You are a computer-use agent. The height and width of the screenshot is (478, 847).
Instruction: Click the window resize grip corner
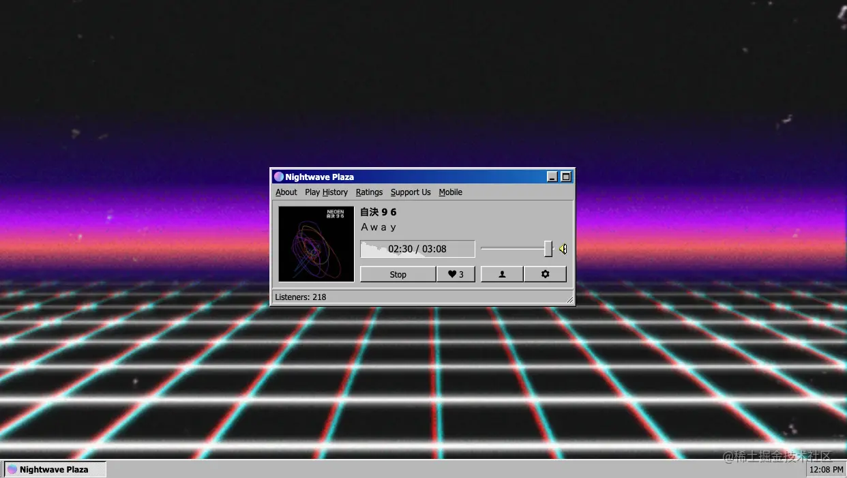pos(569,299)
